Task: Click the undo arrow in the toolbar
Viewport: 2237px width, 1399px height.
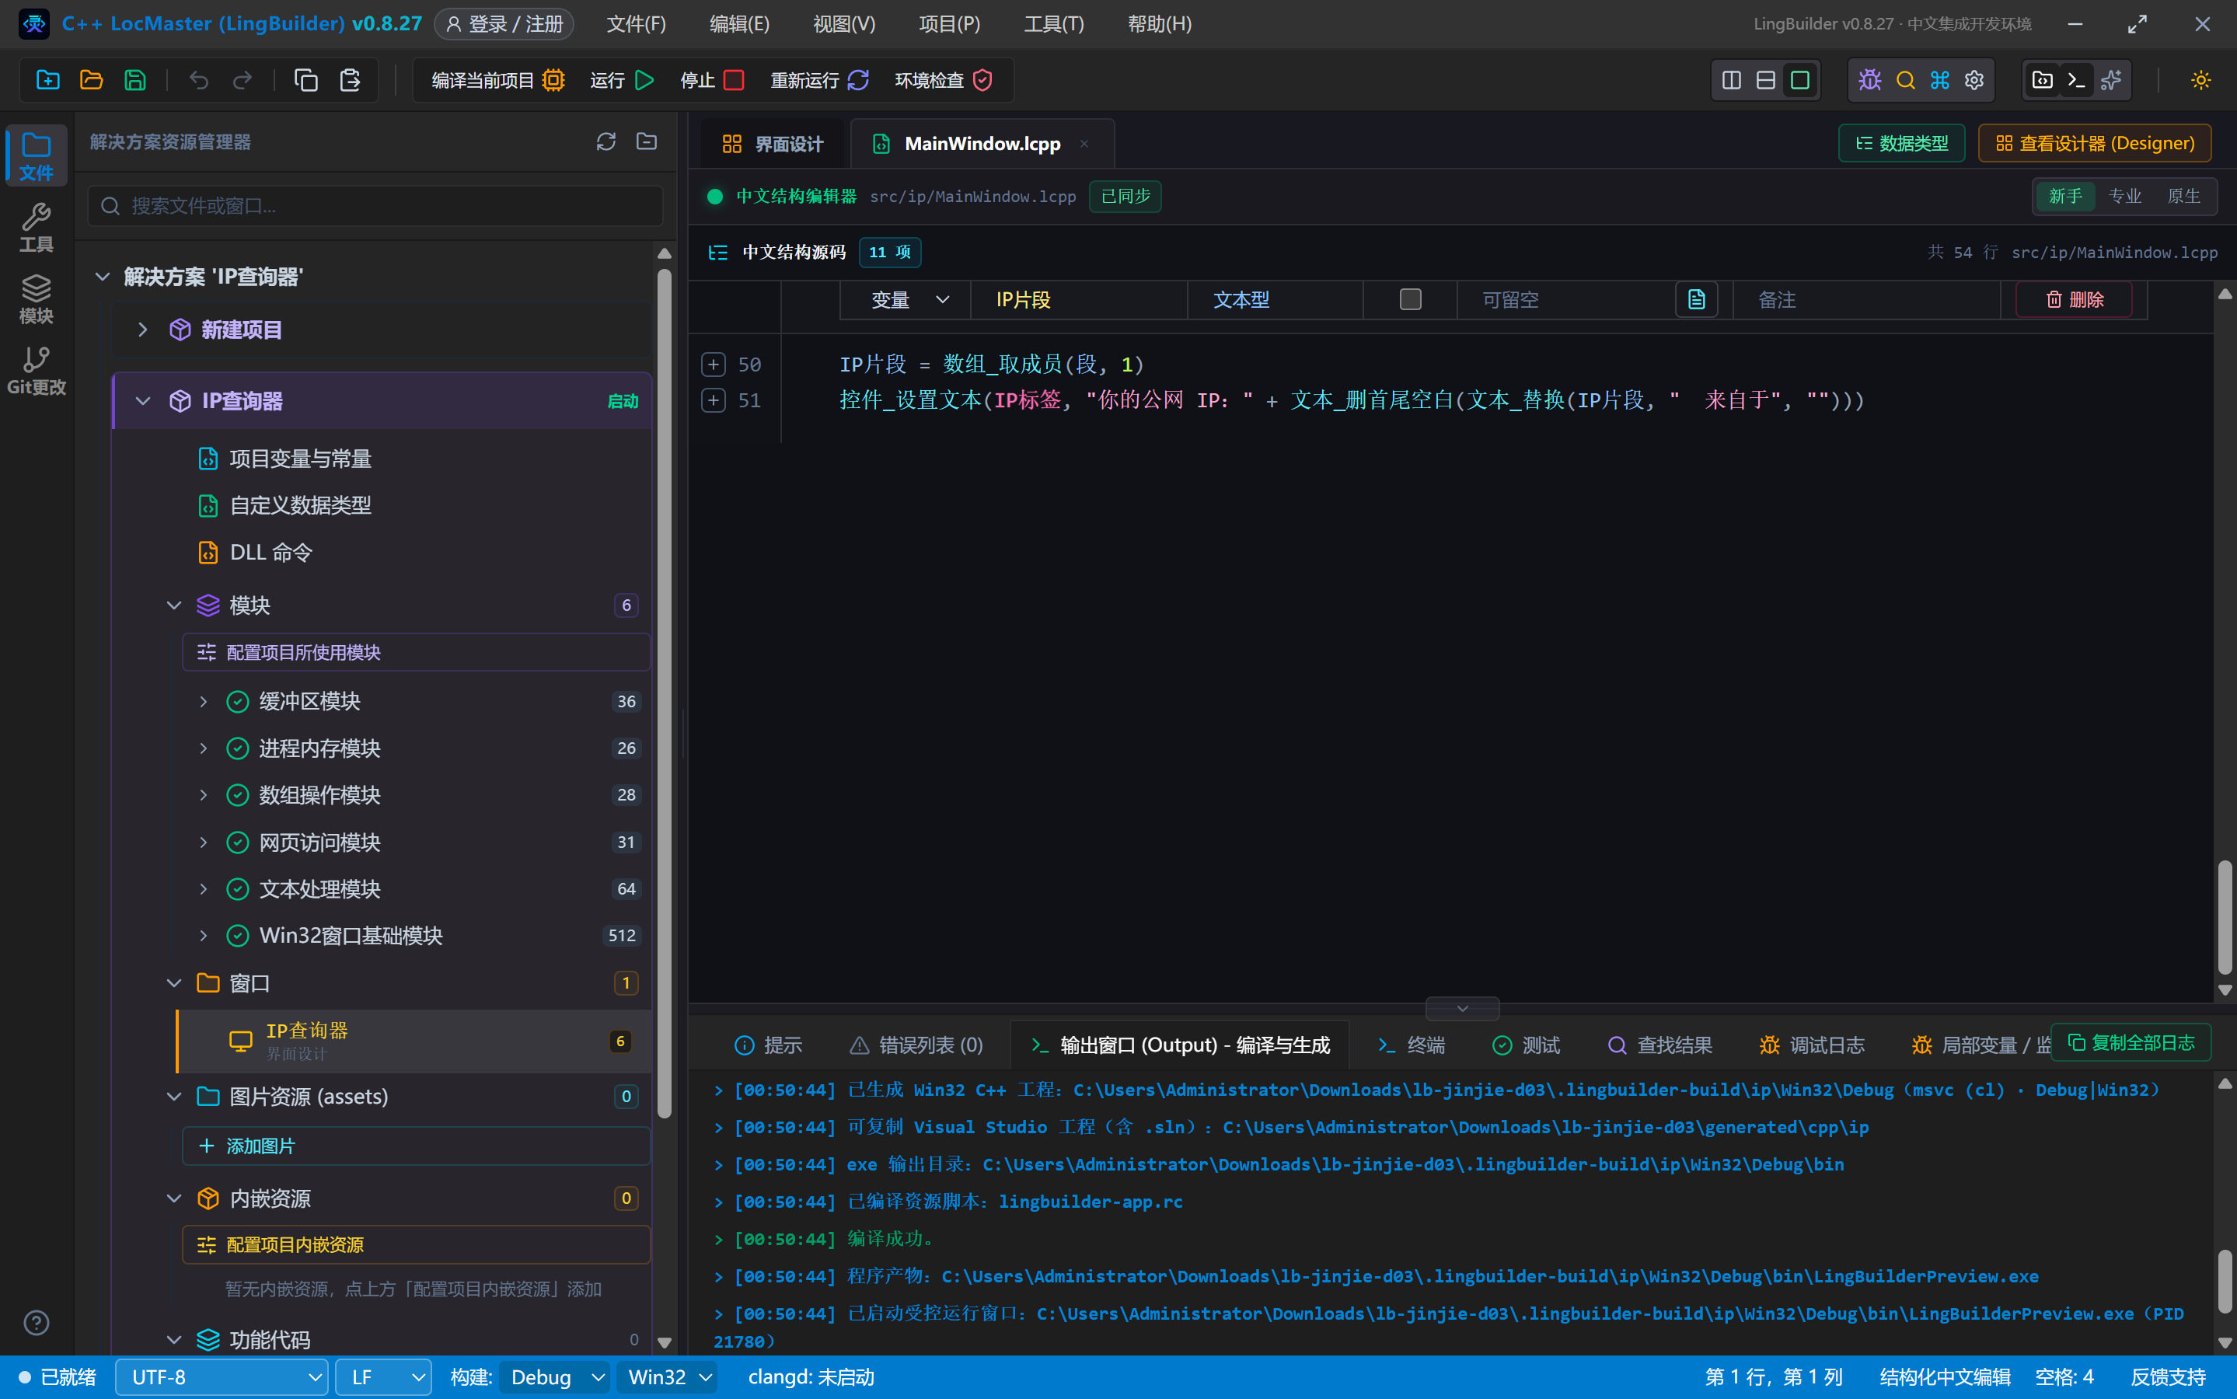Action: 198,81
